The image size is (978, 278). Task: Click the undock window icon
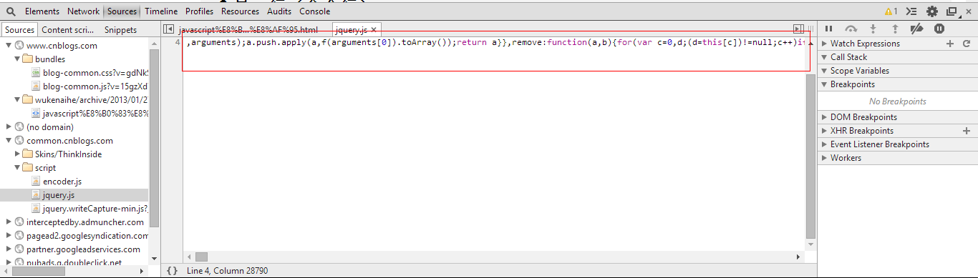(952, 11)
